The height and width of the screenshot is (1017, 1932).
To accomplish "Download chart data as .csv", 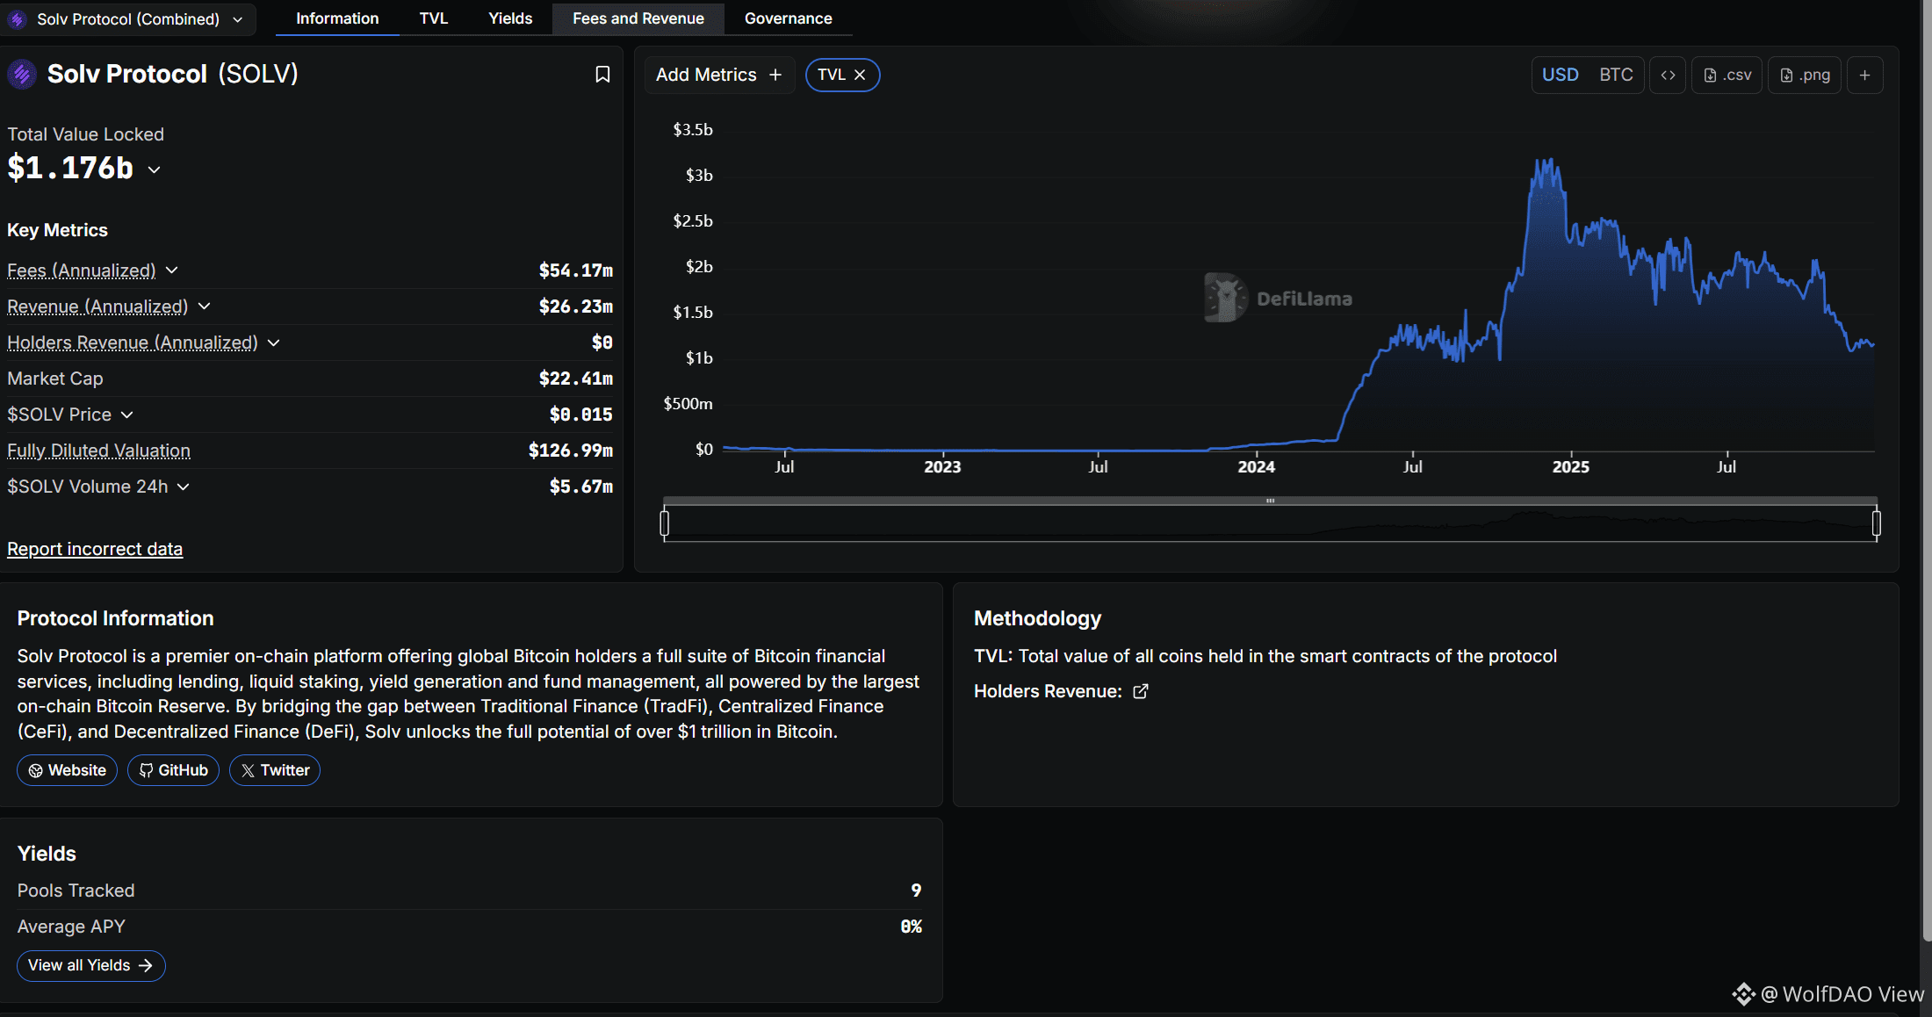I will coord(1727,76).
